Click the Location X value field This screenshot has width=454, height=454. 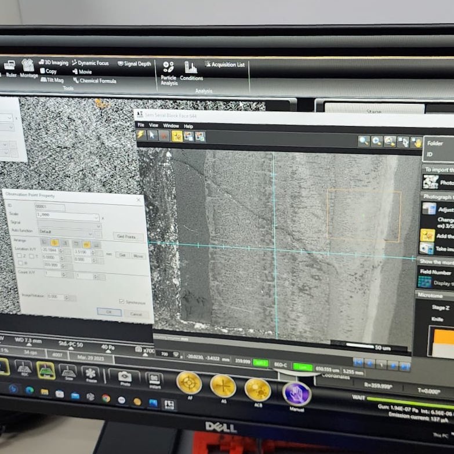[49, 249]
